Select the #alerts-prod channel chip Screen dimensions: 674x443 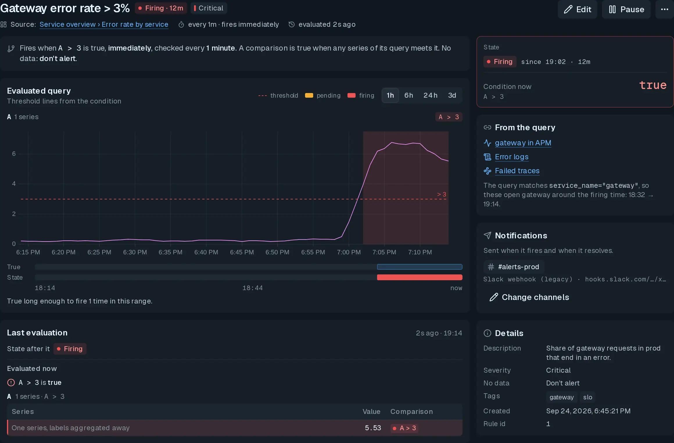[514, 267]
